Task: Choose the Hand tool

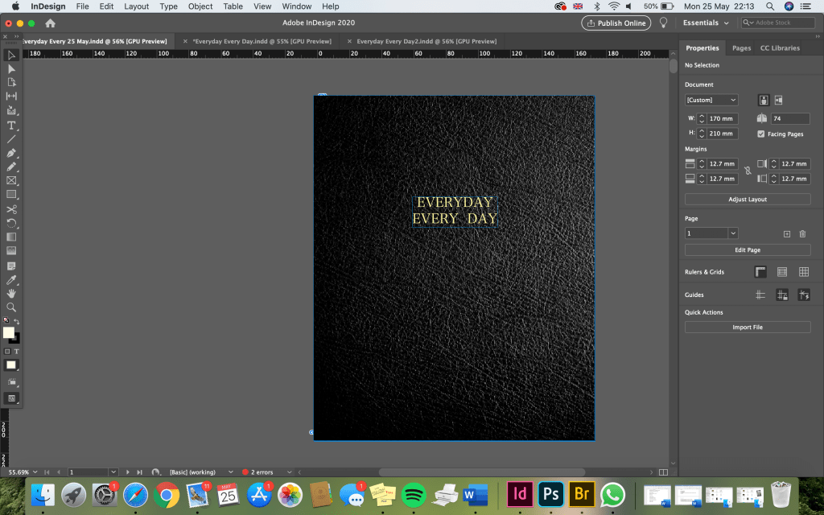Action: (11, 293)
